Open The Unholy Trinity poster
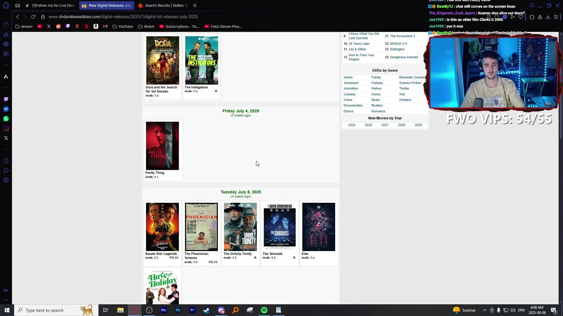The width and height of the screenshot is (563, 316). [x=240, y=227]
